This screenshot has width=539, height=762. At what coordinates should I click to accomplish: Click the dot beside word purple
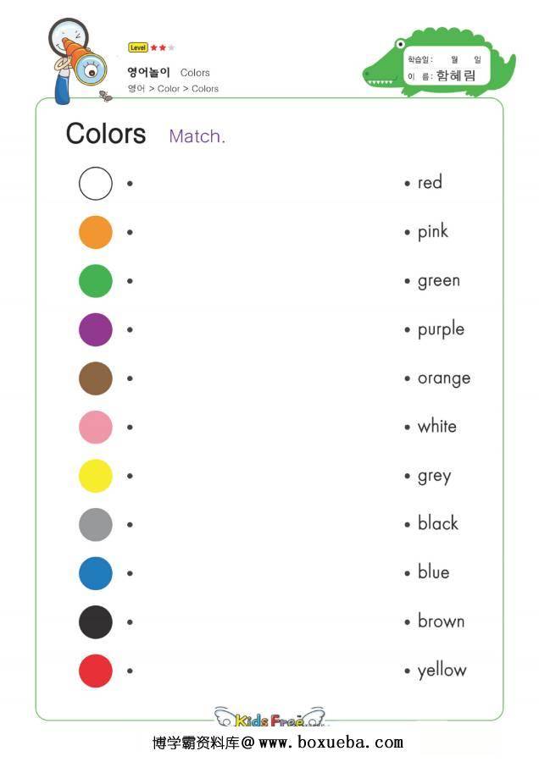click(407, 329)
